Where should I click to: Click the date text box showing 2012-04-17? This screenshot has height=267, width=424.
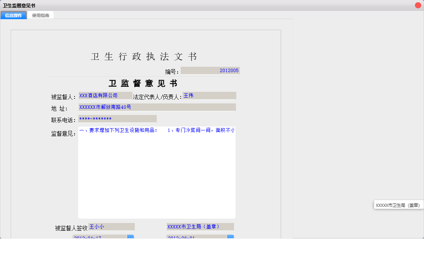point(100,237)
